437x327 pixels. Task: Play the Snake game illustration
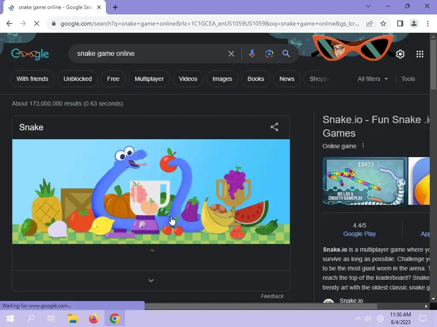151,192
